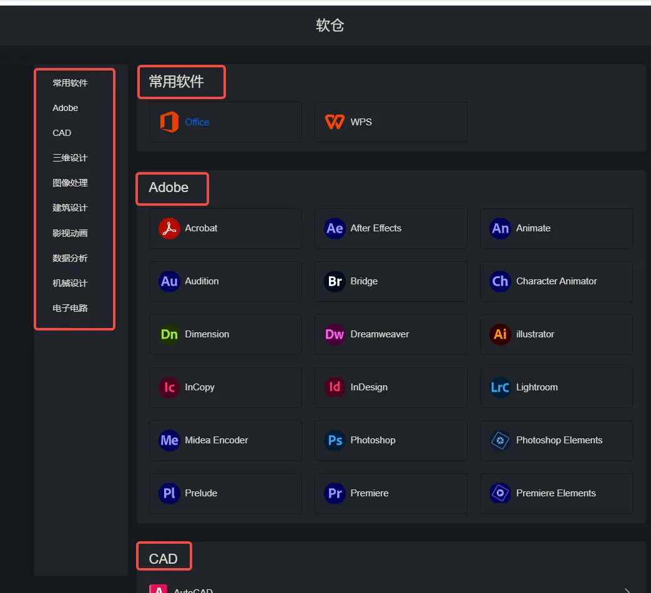Choose the Midea Encoder label
This screenshot has width=651, height=593.
217,440
